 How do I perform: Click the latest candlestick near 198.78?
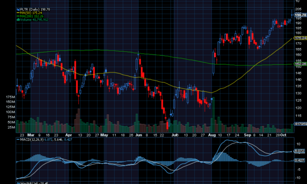(x=292, y=14)
